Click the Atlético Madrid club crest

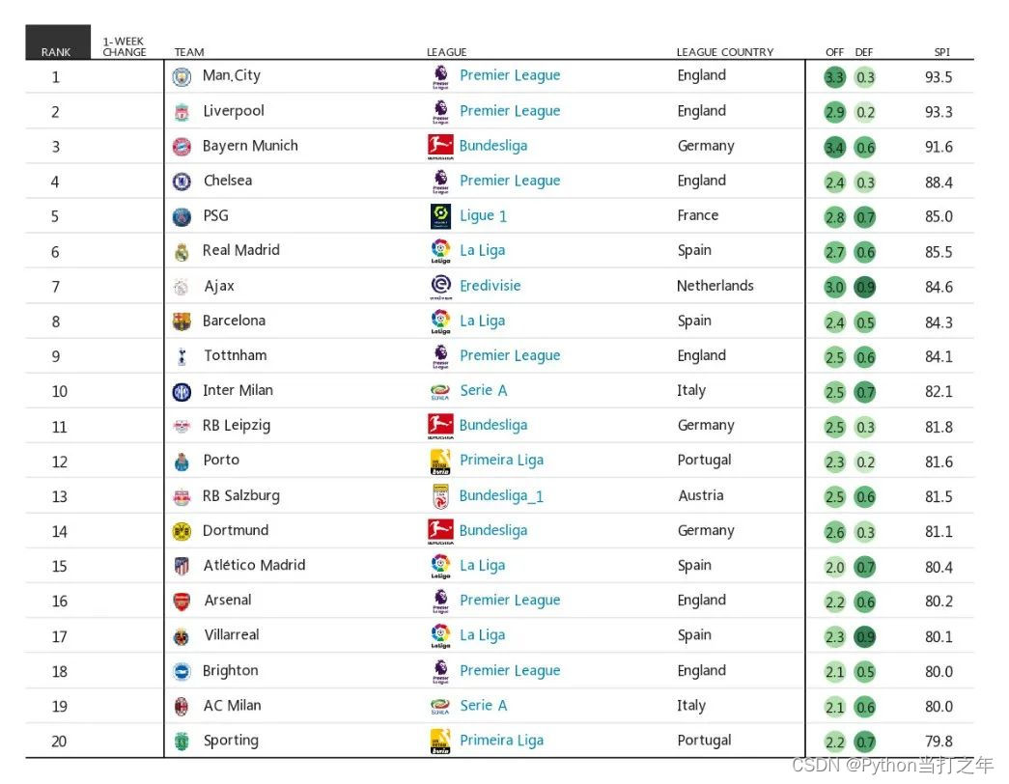pos(182,567)
